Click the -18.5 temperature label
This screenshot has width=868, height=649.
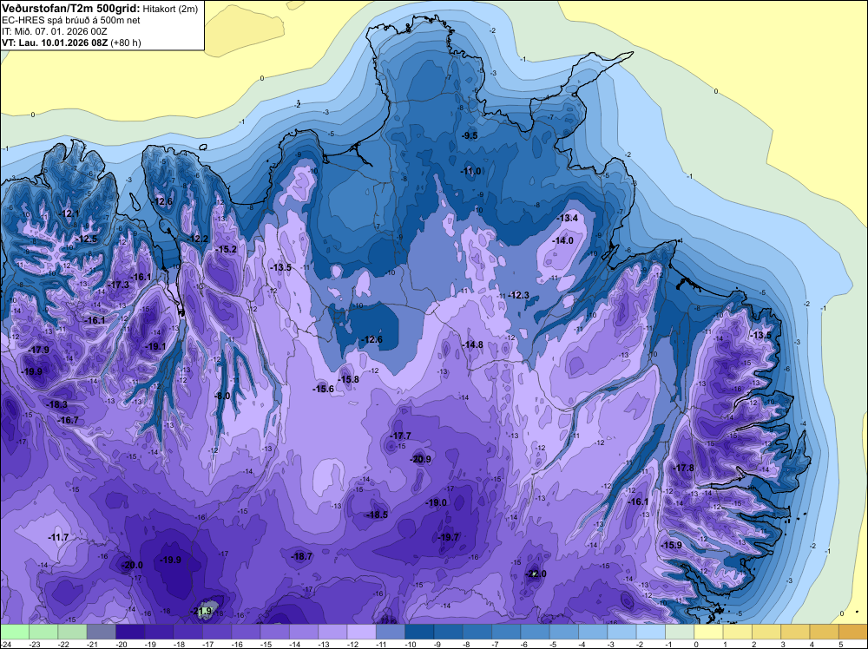(x=378, y=515)
